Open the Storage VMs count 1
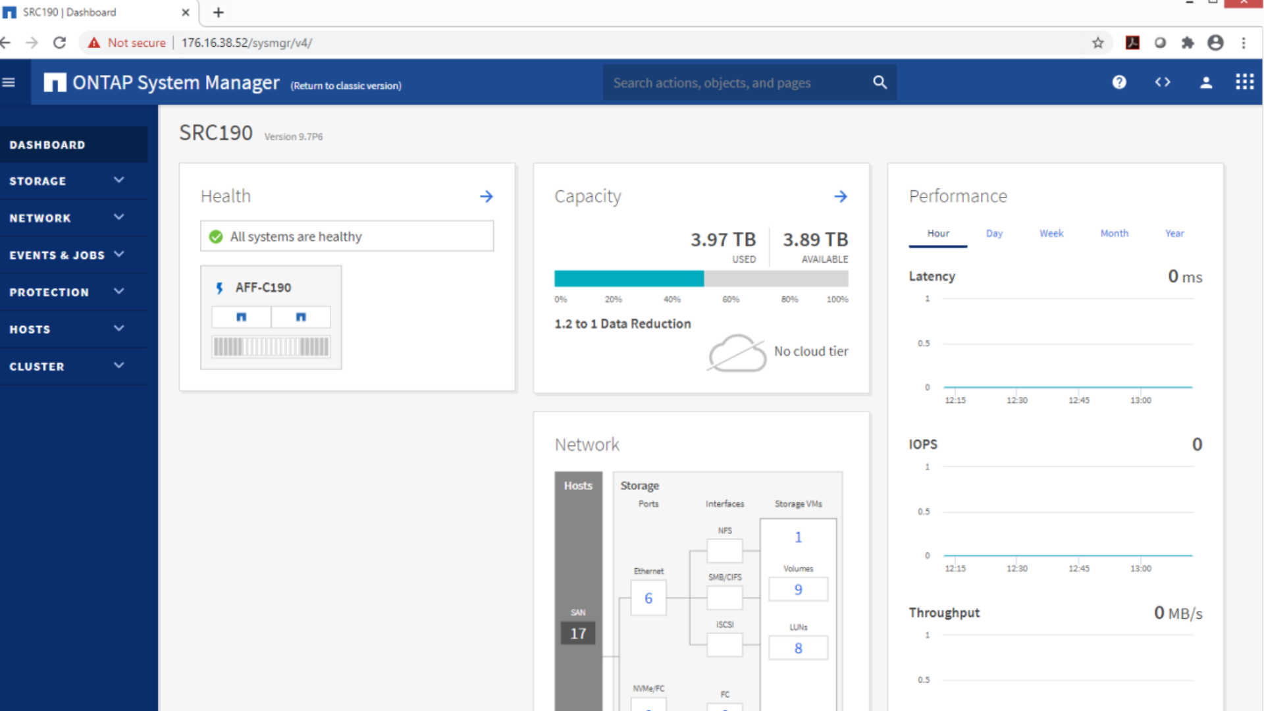1264x711 pixels. (x=798, y=537)
